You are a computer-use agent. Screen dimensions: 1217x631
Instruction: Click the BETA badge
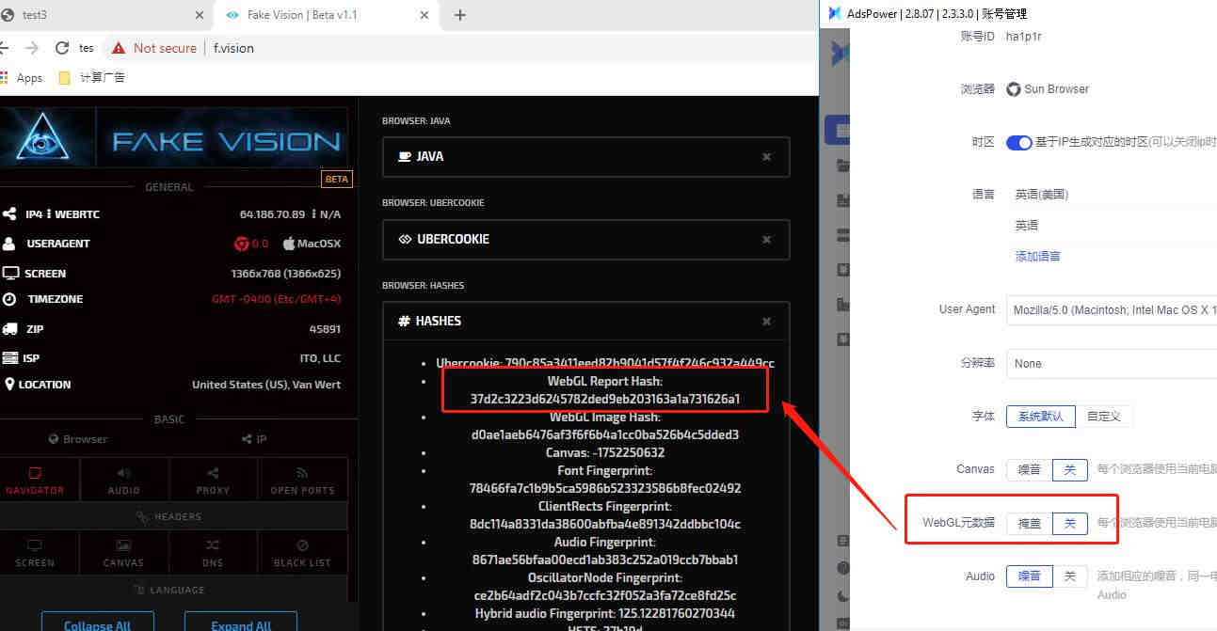coord(336,179)
